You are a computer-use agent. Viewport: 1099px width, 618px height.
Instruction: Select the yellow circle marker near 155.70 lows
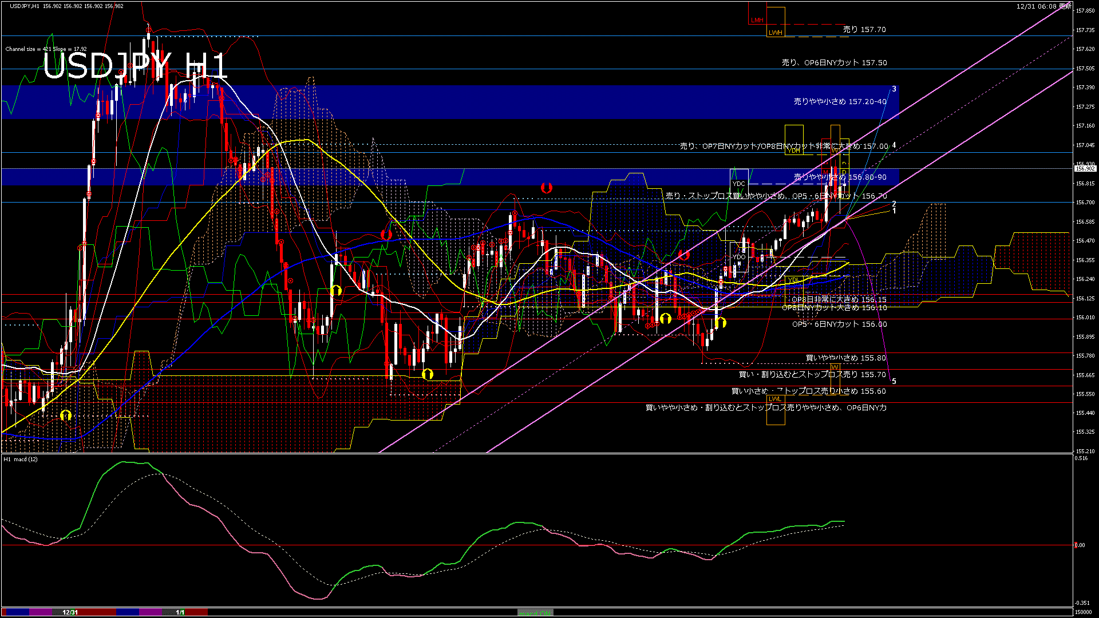[x=427, y=373]
